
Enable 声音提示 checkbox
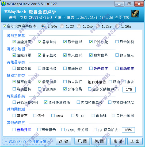tap(39, 130)
